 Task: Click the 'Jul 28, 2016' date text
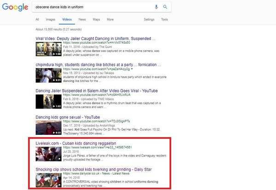[71, 151]
